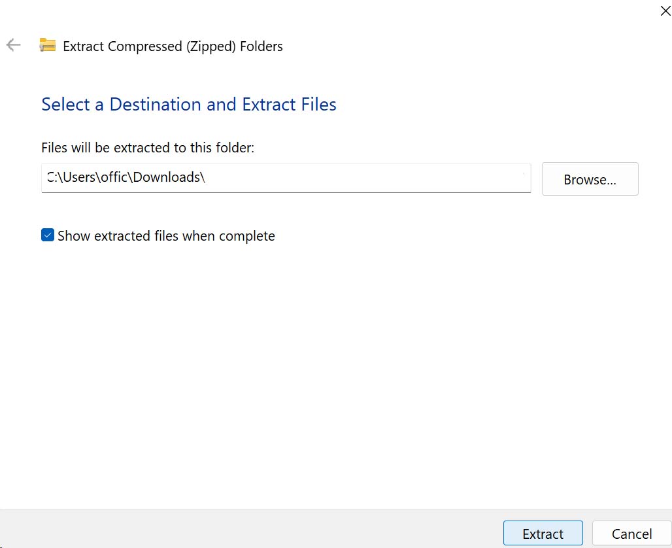
Task: Click the 'Show extracted files when complete' label text
Action: click(x=166, y=236)
